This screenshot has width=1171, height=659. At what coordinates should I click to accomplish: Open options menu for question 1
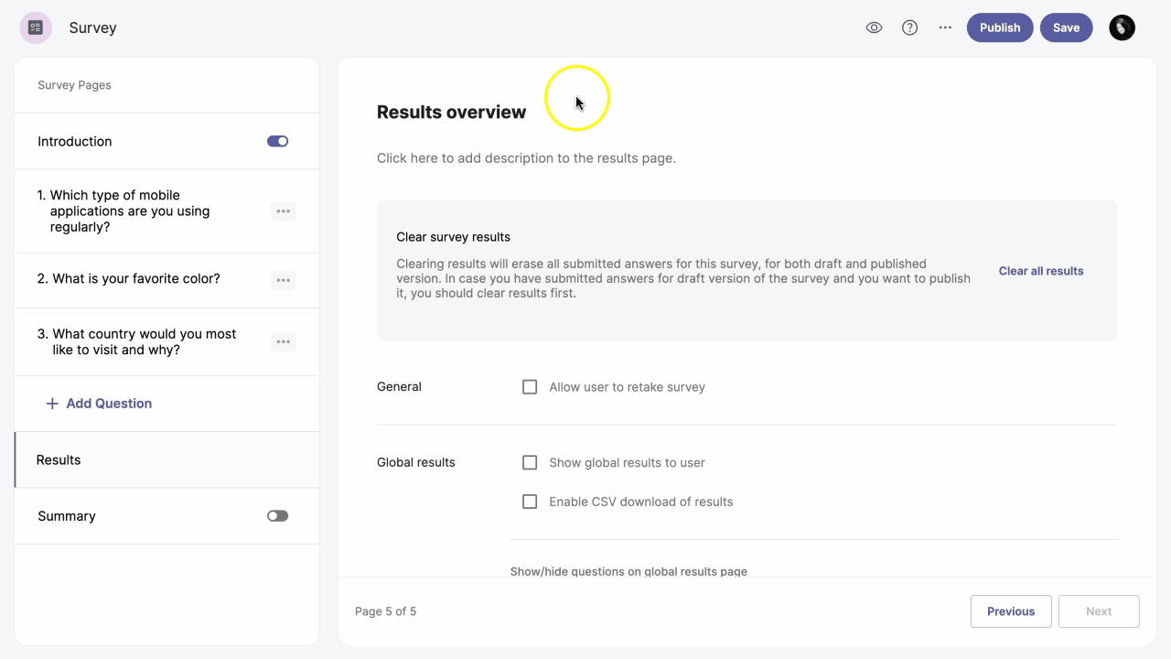pos(284,211)
